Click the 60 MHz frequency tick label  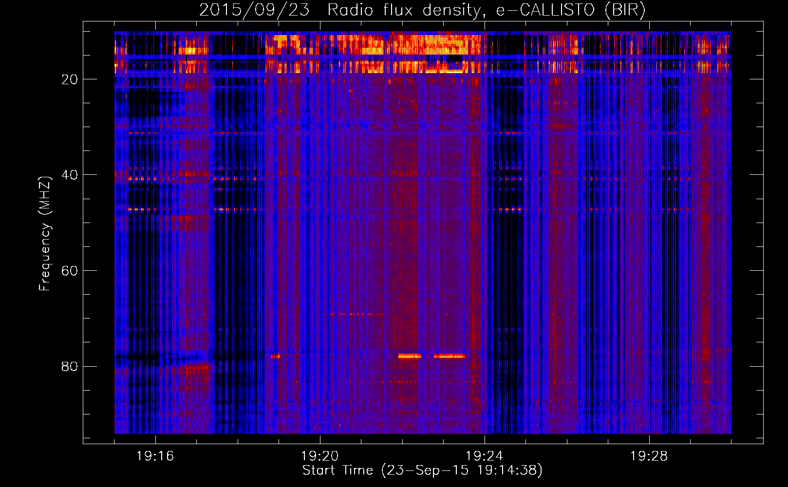tap(70, 271)
